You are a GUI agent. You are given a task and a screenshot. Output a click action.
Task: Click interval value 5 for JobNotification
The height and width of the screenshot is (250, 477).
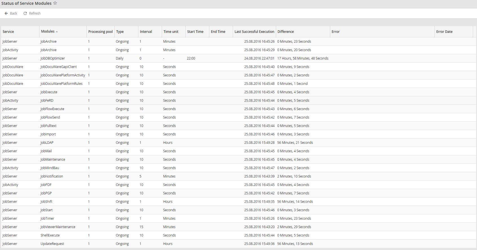(x=140, y=176)
